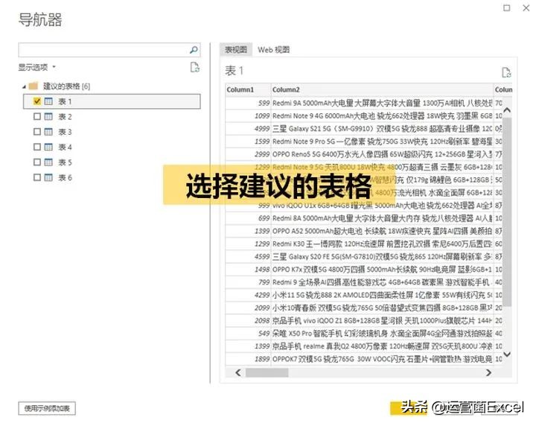The image size is (536, 426).
Task: Click the suggested tables folder icon
Action: [x=33, y=86]
